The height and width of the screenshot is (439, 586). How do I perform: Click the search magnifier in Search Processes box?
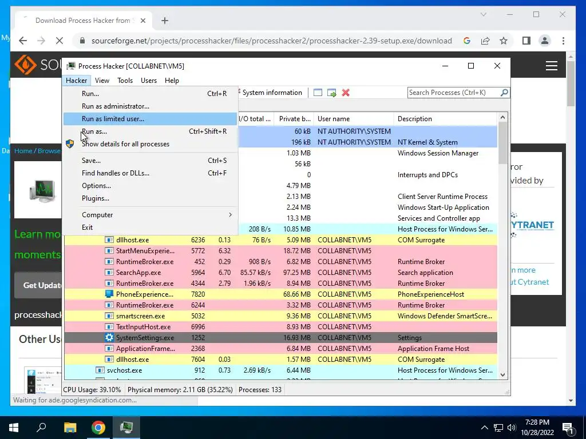click(504, 92)
